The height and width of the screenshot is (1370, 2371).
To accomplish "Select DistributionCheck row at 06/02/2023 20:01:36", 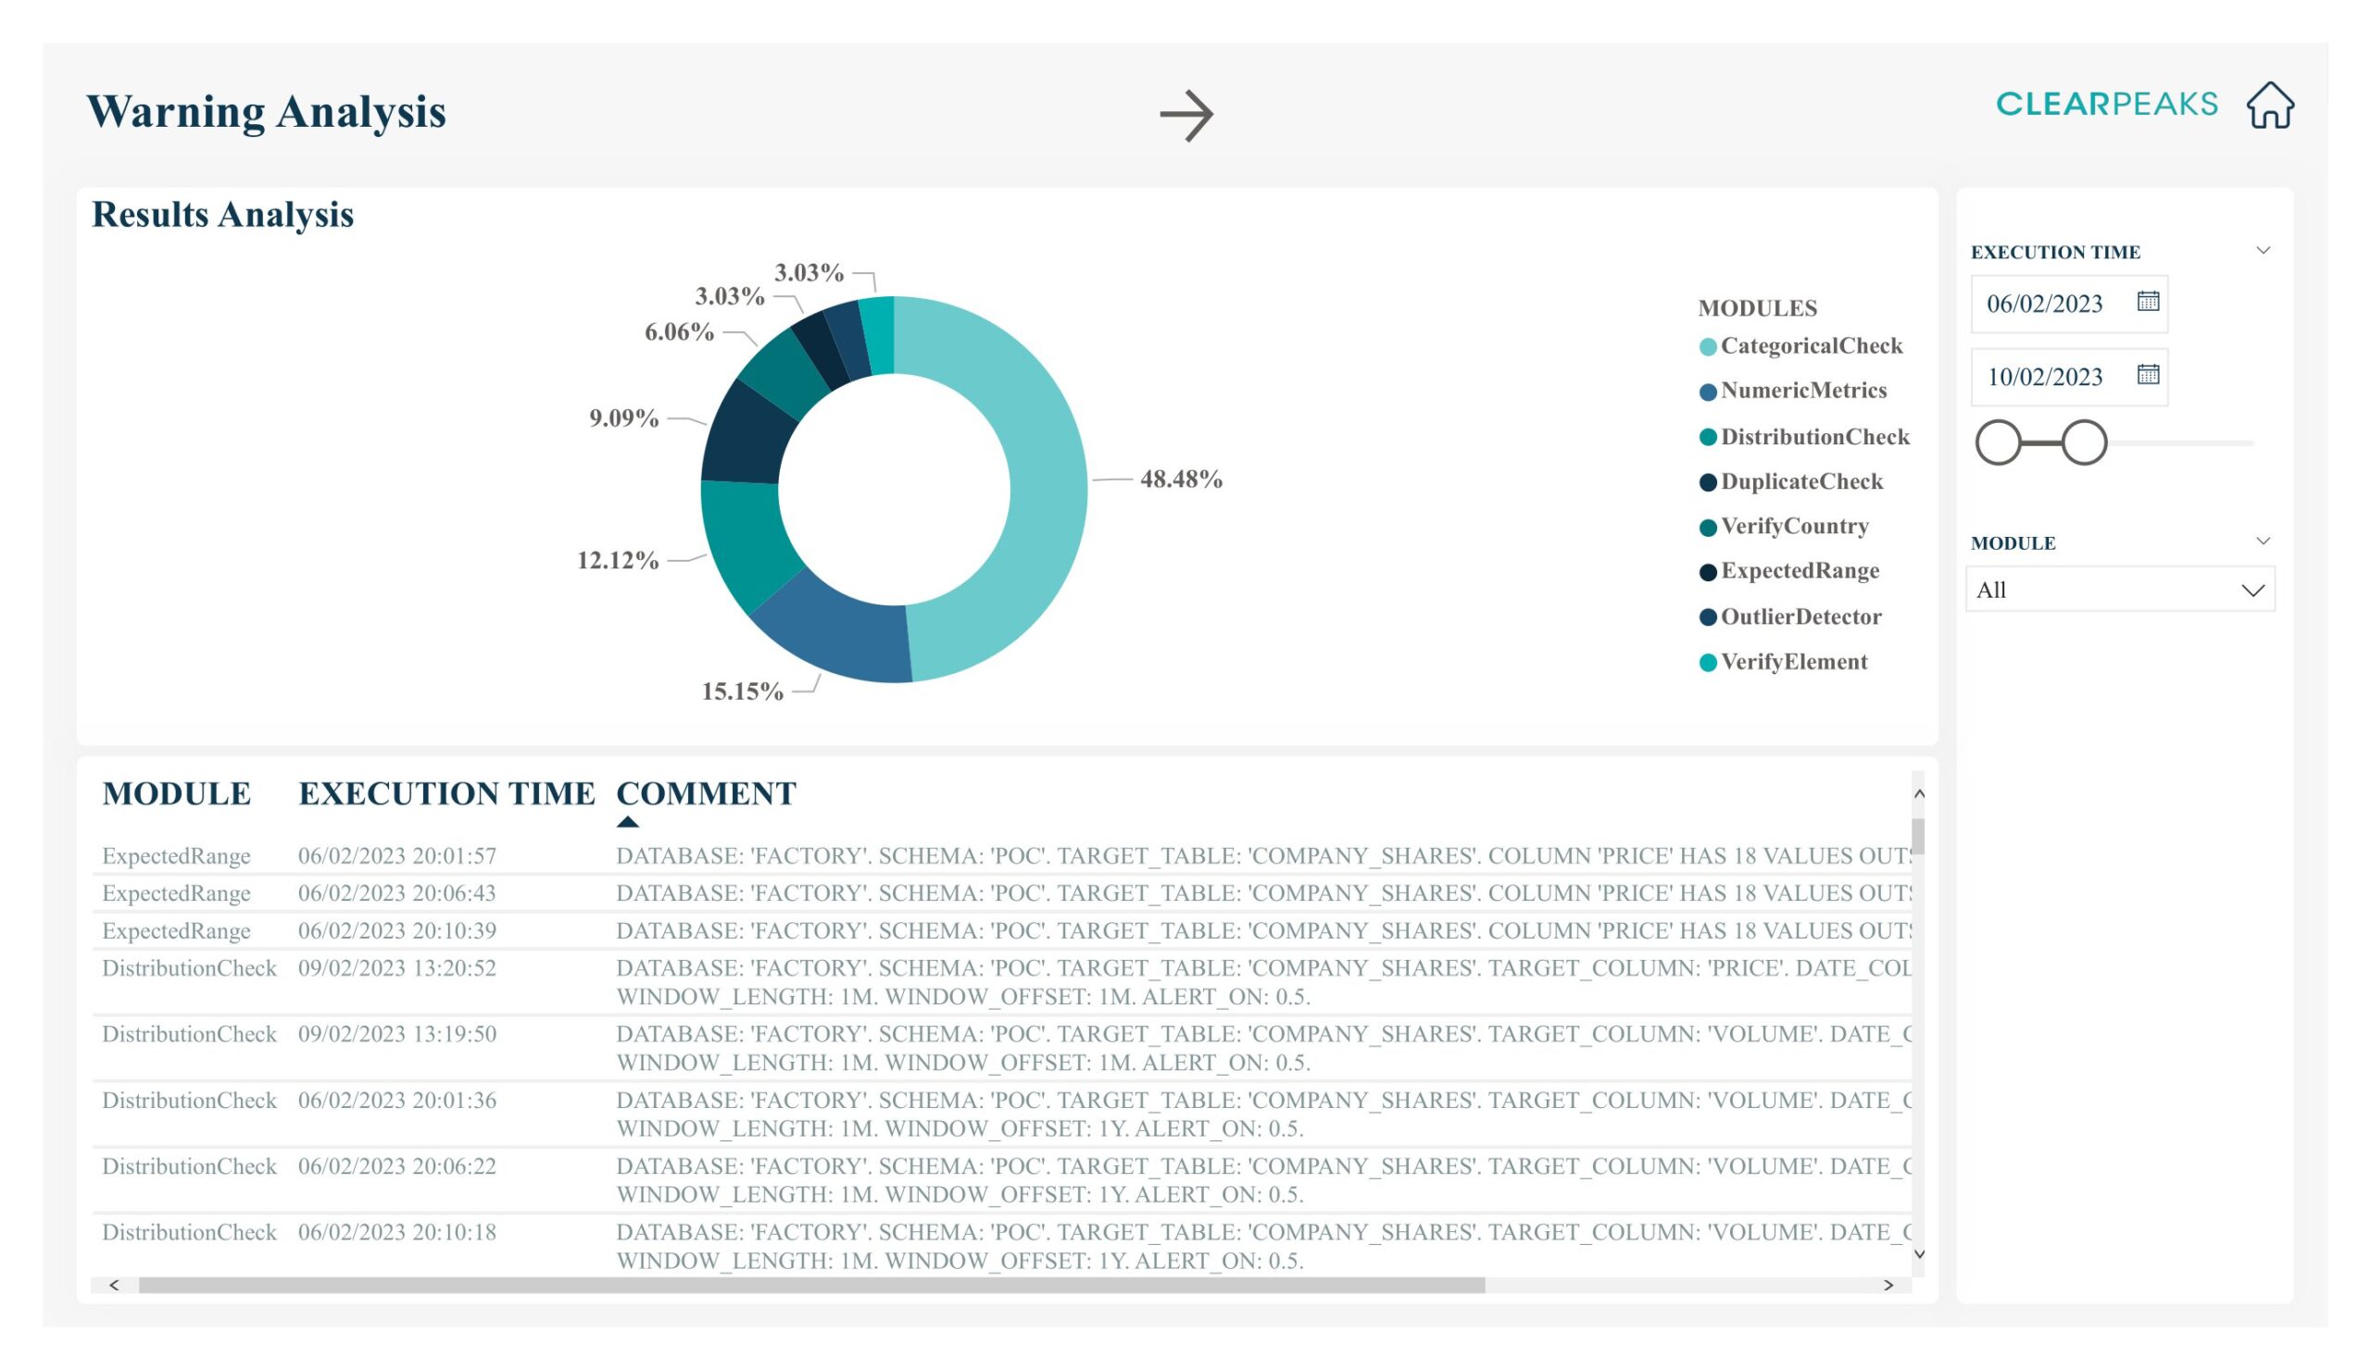I will coord(1002,1114).
